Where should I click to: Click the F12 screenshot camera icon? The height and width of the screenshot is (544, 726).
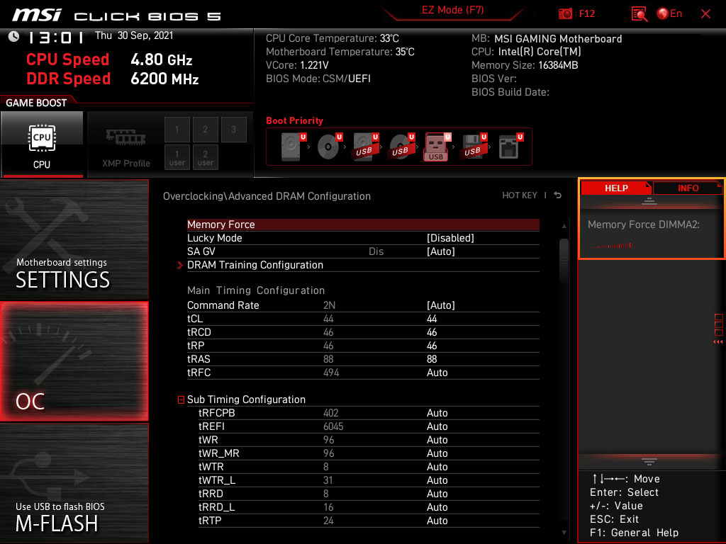[x=565, y=14]
